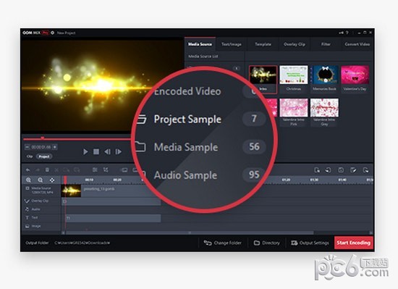
Task: Stop the preview playback
Action: click(x=96, y=151)
